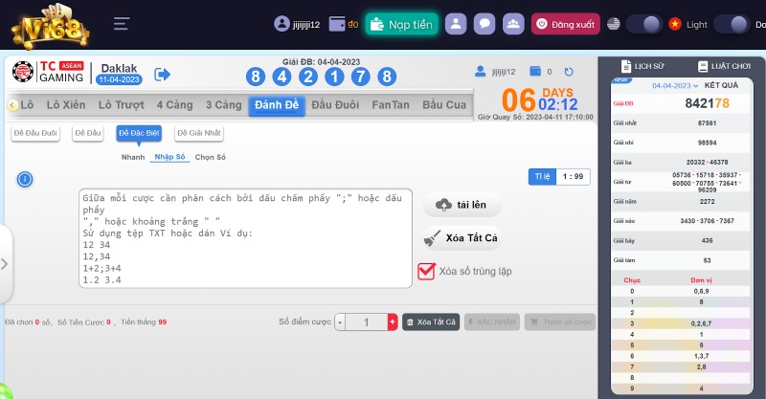Refresh balance with the circular arrow icon
This screenshot has width=766, height=399.
569,72
